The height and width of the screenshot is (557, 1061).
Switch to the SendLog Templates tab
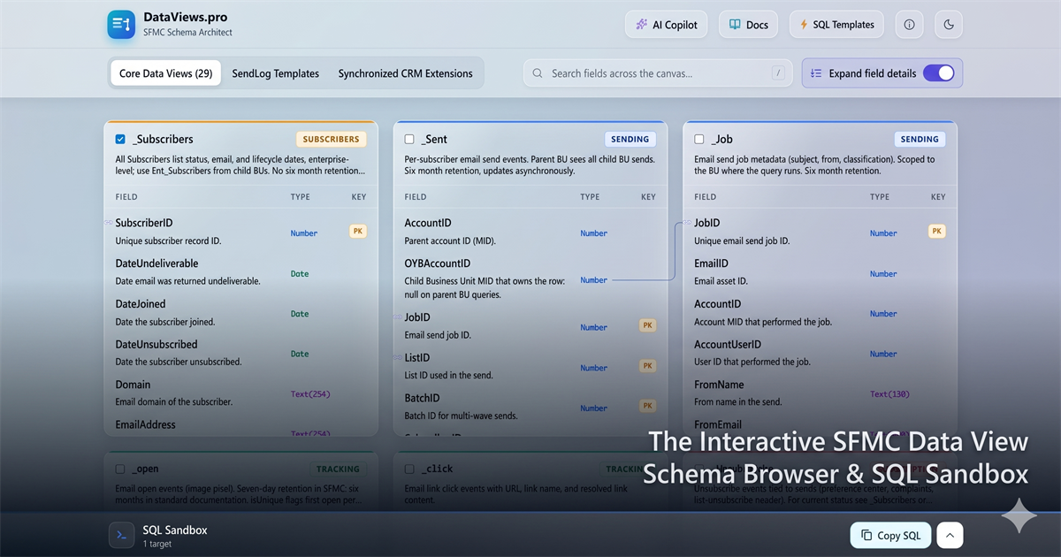tap(276, 73)
